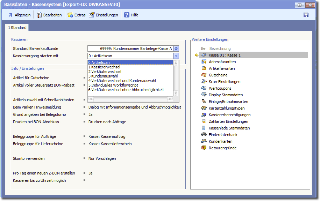
Task: Click the dropdown list horizontal scrollbar
Action: [x=130, y=99]
